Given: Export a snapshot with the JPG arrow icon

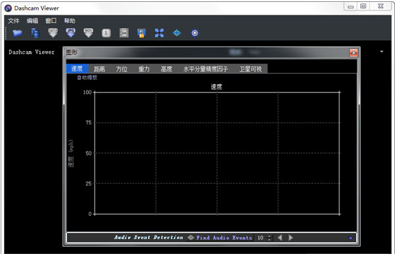Looking at the screenshot, I should (x=70, y=33).
